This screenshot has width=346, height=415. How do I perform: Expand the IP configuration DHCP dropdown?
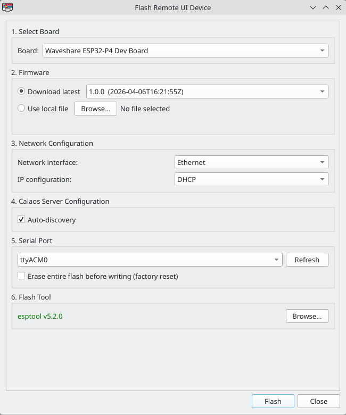coord(251,179)
